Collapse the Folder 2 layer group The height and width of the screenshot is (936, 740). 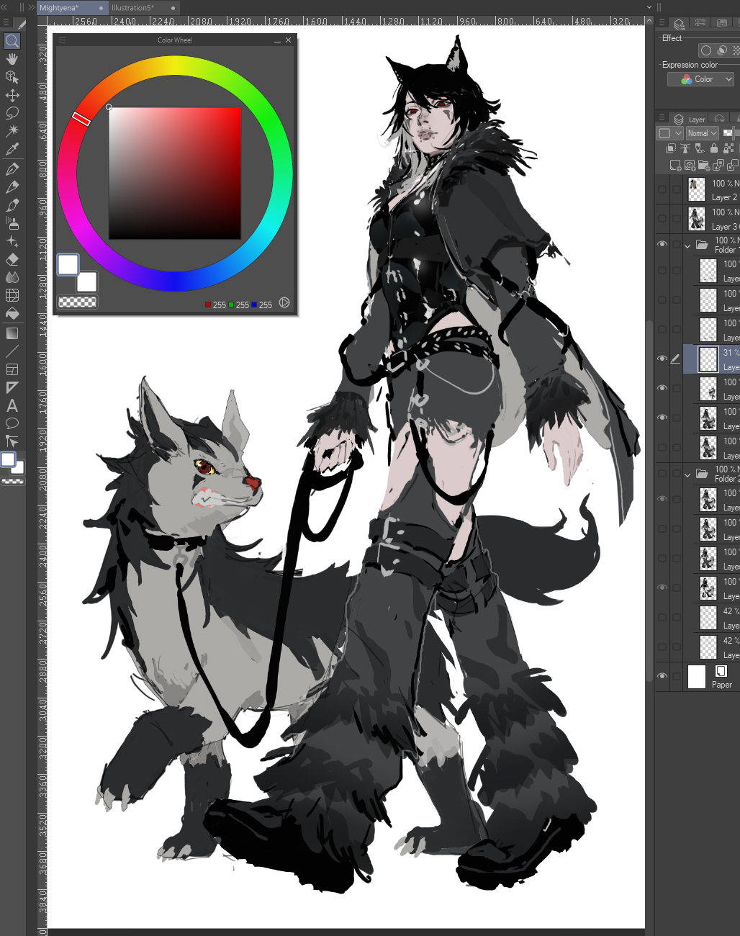pos(687,474)
